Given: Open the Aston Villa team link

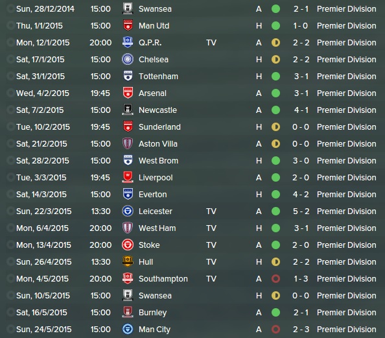Looking at the screenshot, I should coord(158,143).
